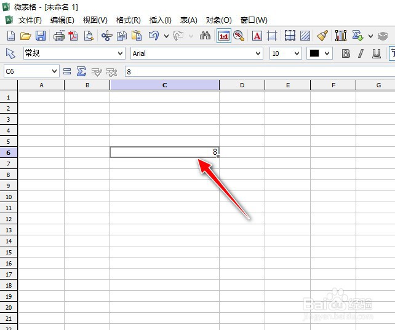Open the font color dropdown arrow

[x=327, y=53]
